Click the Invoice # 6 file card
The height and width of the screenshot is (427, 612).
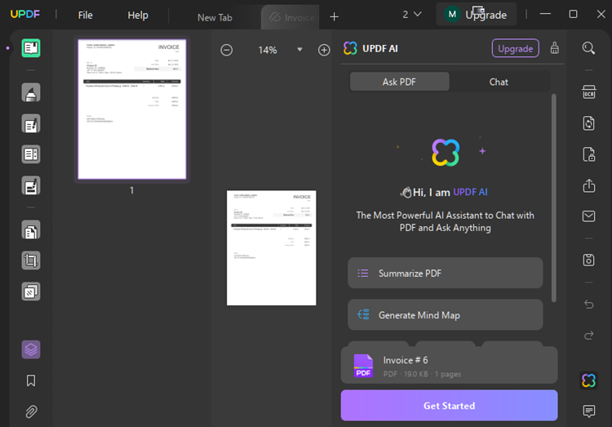coord(449,365)
